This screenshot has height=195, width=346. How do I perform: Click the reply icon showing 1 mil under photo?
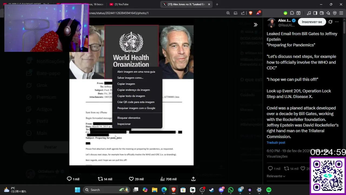point(69,179)
